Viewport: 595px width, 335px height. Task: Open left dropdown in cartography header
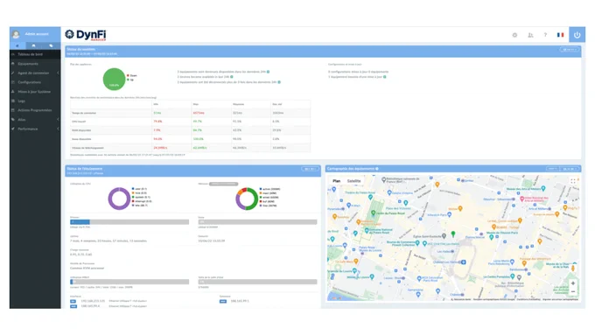552,169
